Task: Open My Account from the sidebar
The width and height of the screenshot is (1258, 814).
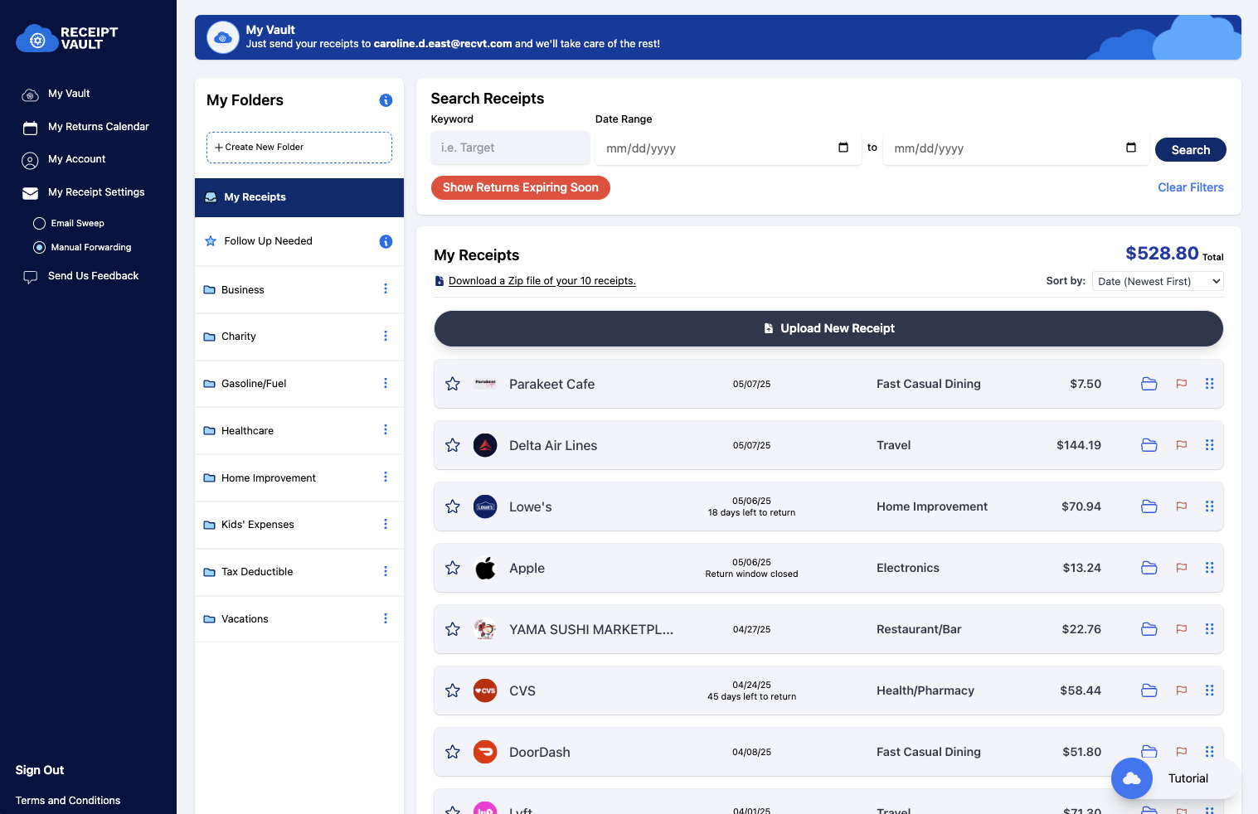Action: tap(76, 159)
